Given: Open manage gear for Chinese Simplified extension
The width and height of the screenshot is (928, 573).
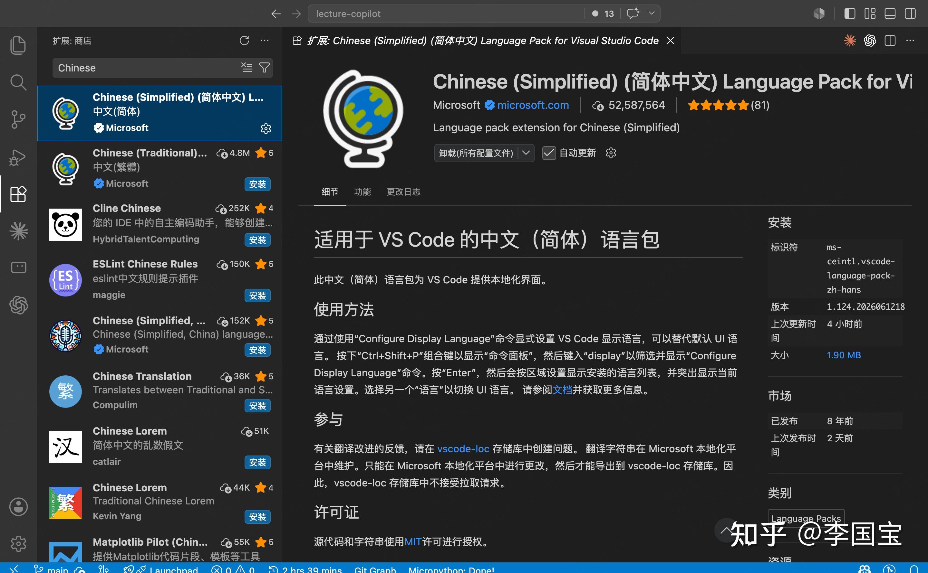Looking at the screenshot, I should point(266,128).
